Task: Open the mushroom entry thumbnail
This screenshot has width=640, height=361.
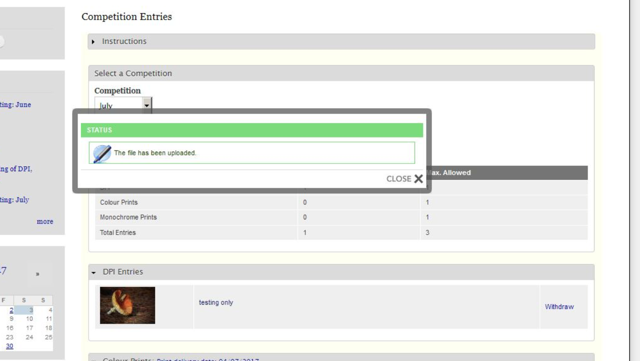Action: pyautogui.click(x=128, y=306)
